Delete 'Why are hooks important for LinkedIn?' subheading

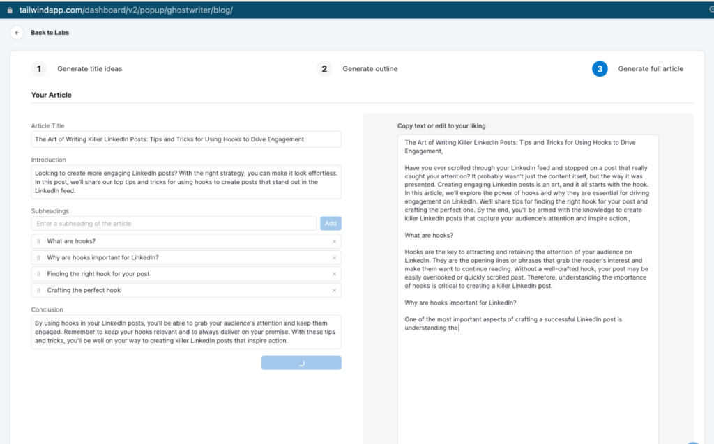[x=334, y=258]
